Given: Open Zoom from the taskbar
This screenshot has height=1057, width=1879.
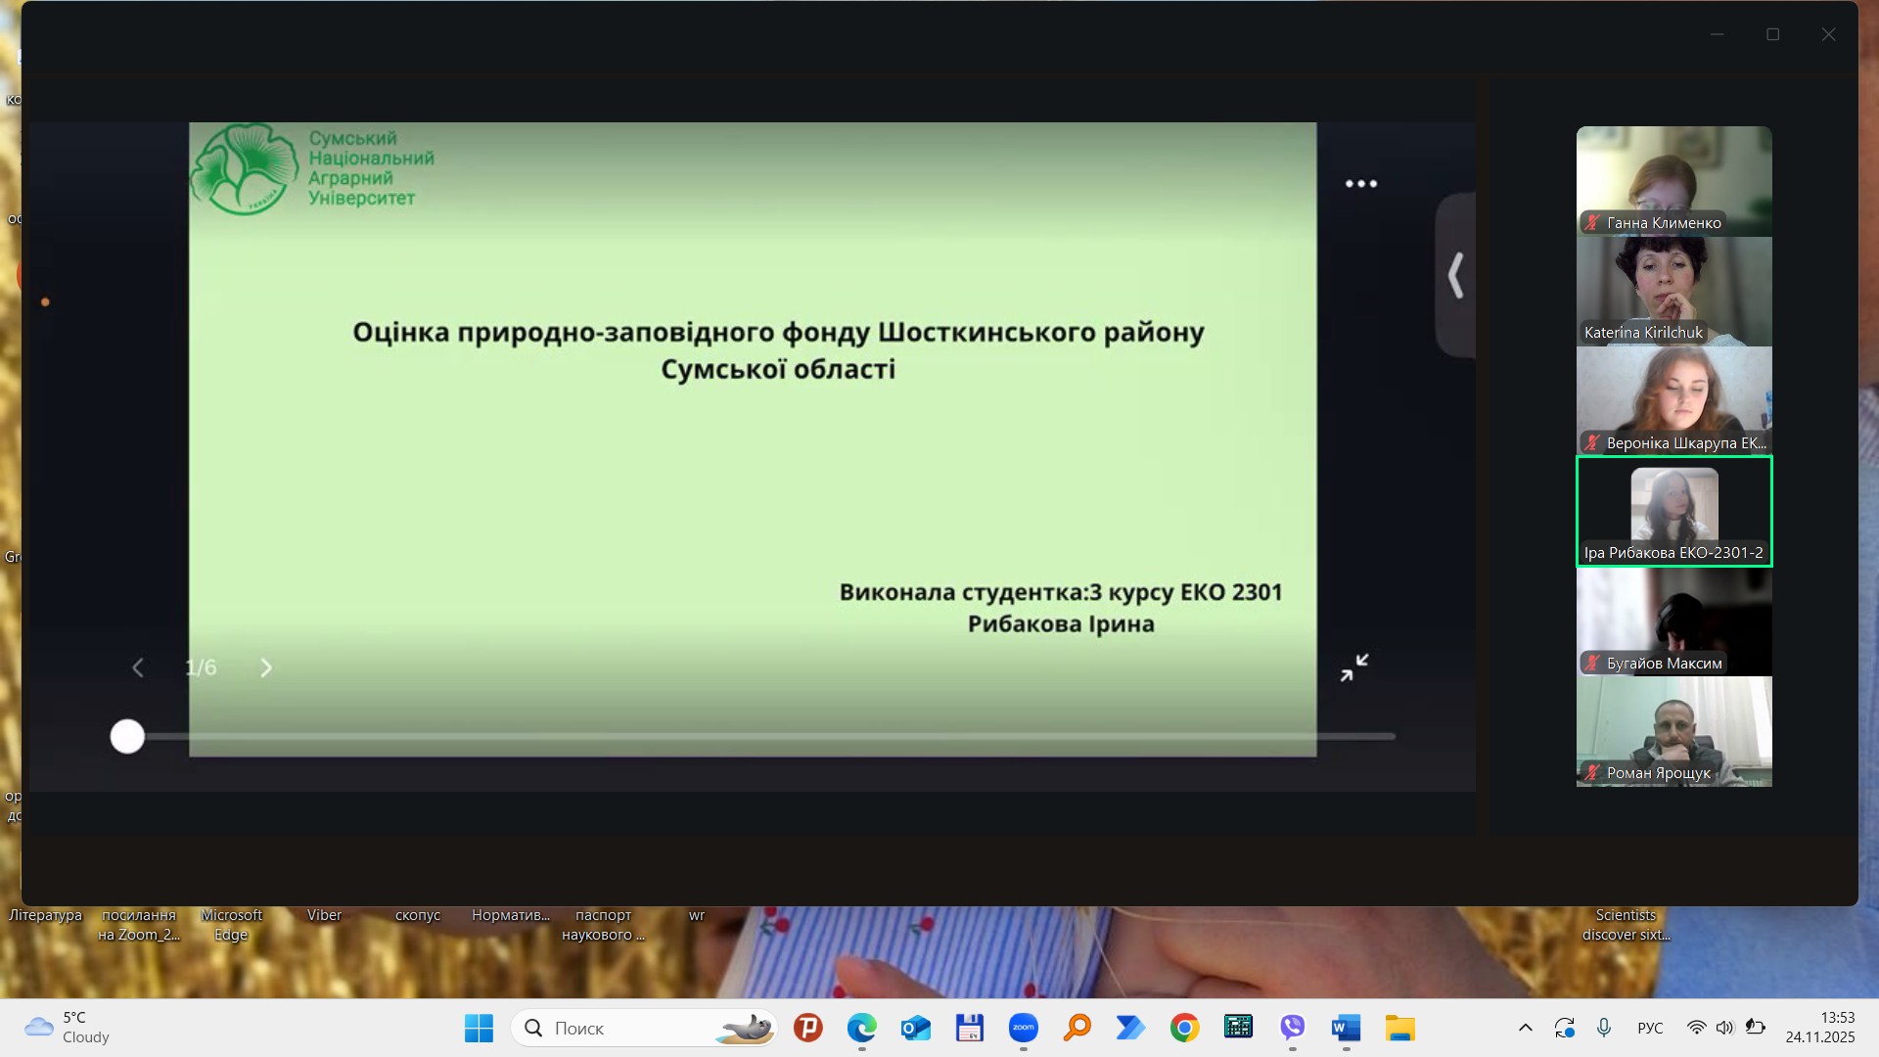Looking at the screenshot, I should 1023,1028.
